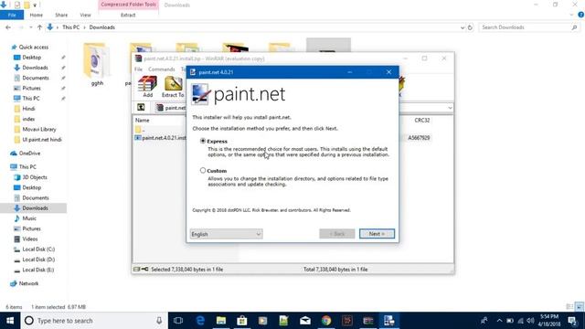Open Microsoft Edge from taskbar
This screenshot has height=329, width=585.
click(x=200, y=321)
